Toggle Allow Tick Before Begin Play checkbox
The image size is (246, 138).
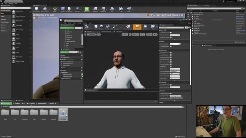click(171, 37)
